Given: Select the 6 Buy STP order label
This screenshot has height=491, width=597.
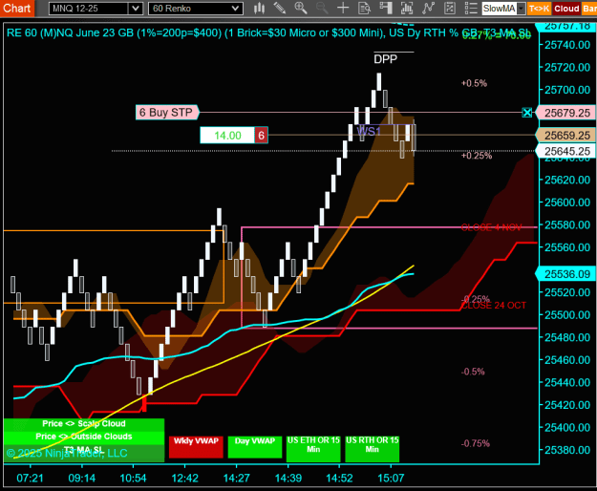Looking at the screenshot, I should point(167,113).
